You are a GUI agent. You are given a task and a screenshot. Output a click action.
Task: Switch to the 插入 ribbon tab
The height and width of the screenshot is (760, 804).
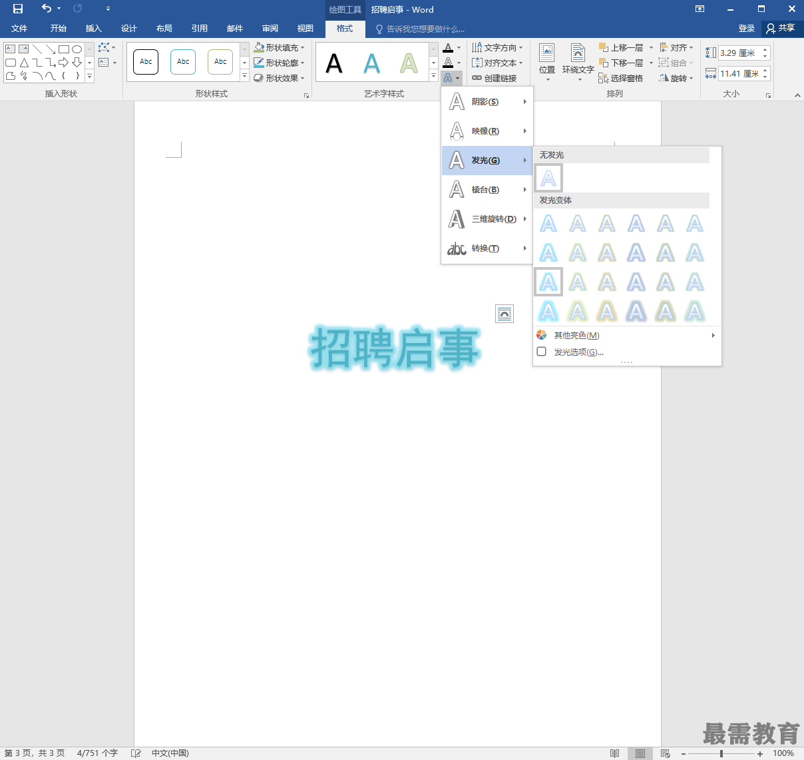(94, 29)
